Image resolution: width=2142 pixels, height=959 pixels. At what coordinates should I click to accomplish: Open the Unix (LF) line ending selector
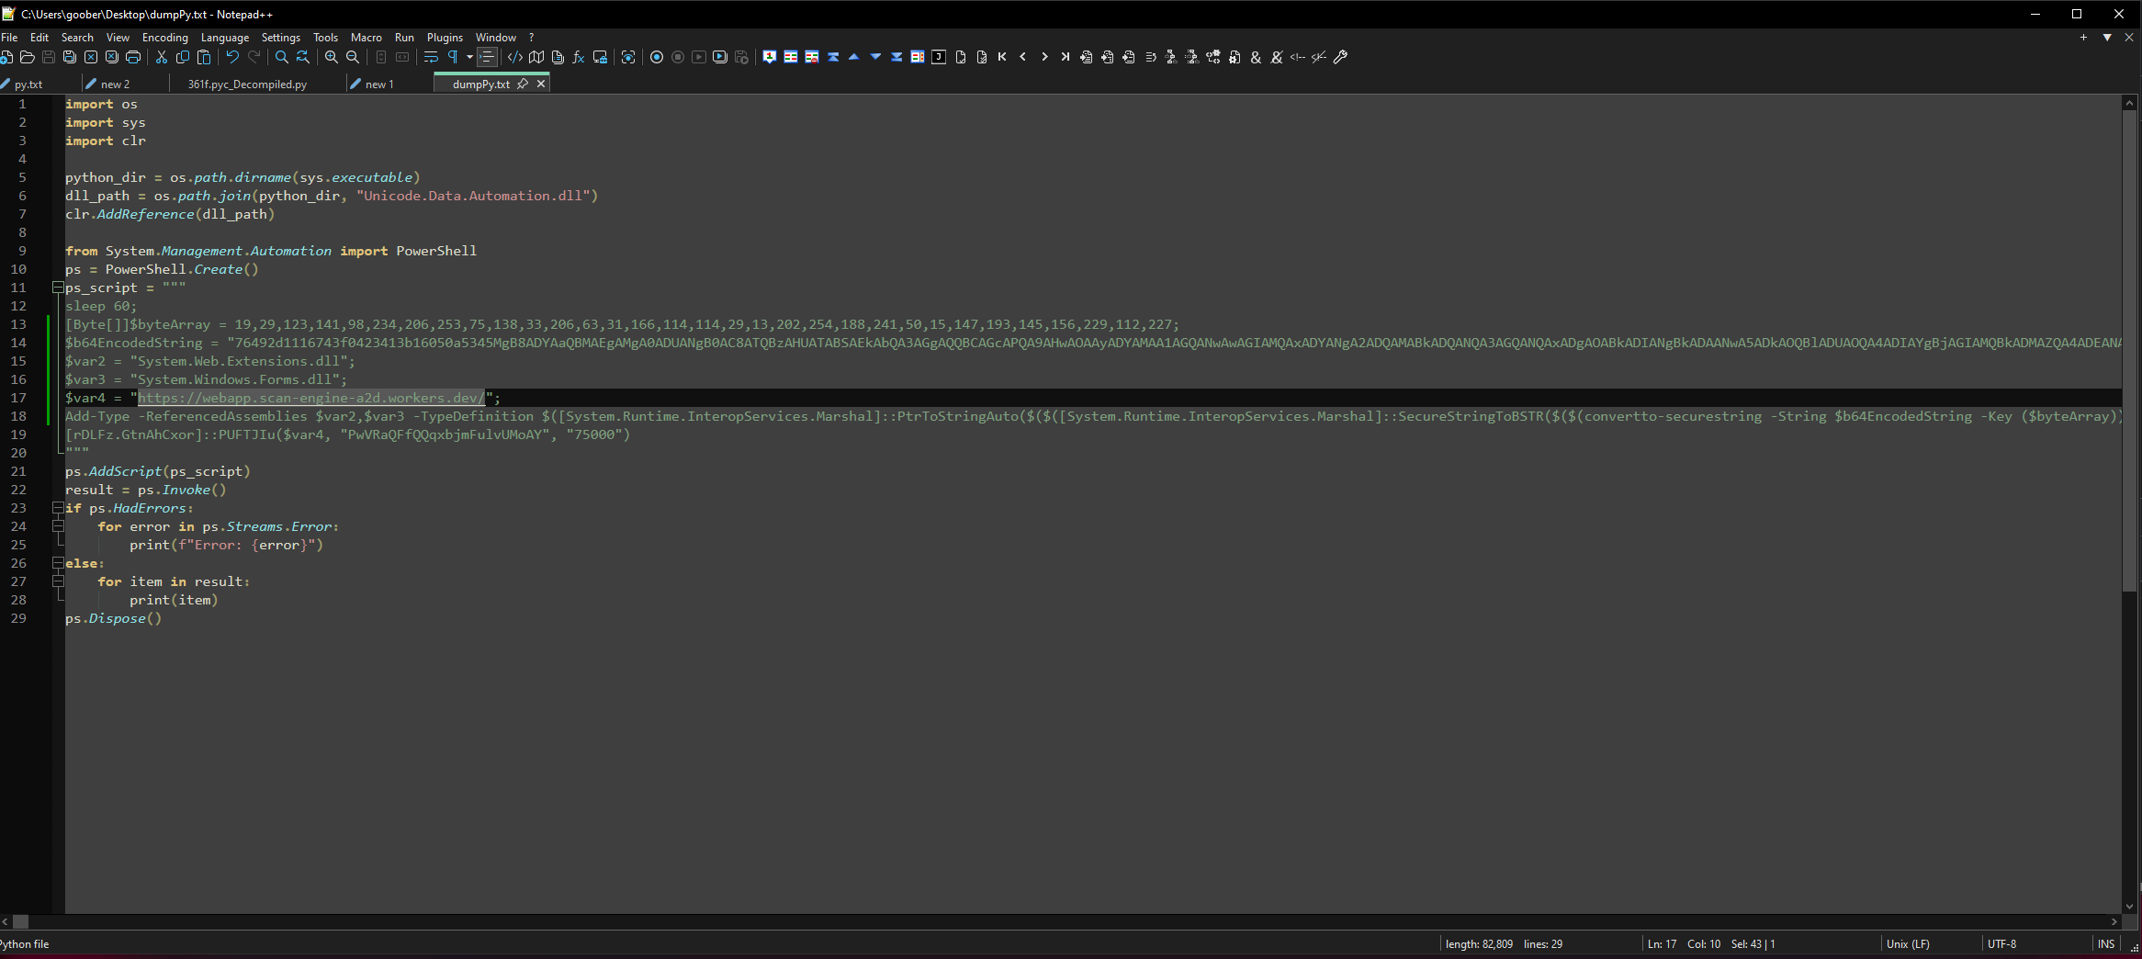[1908, 944]
